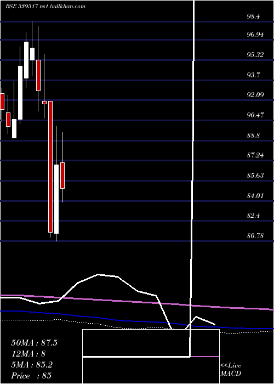The image size is (274, 384).
Task: Click the 96.94 price axis label
Action: coord(255,35)
